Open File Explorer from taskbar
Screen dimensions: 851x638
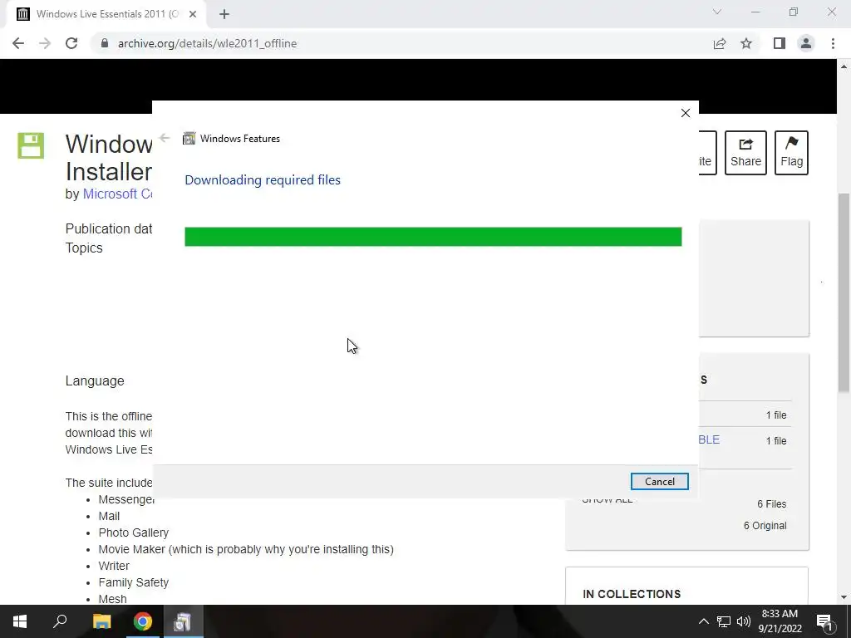point(101,621)
